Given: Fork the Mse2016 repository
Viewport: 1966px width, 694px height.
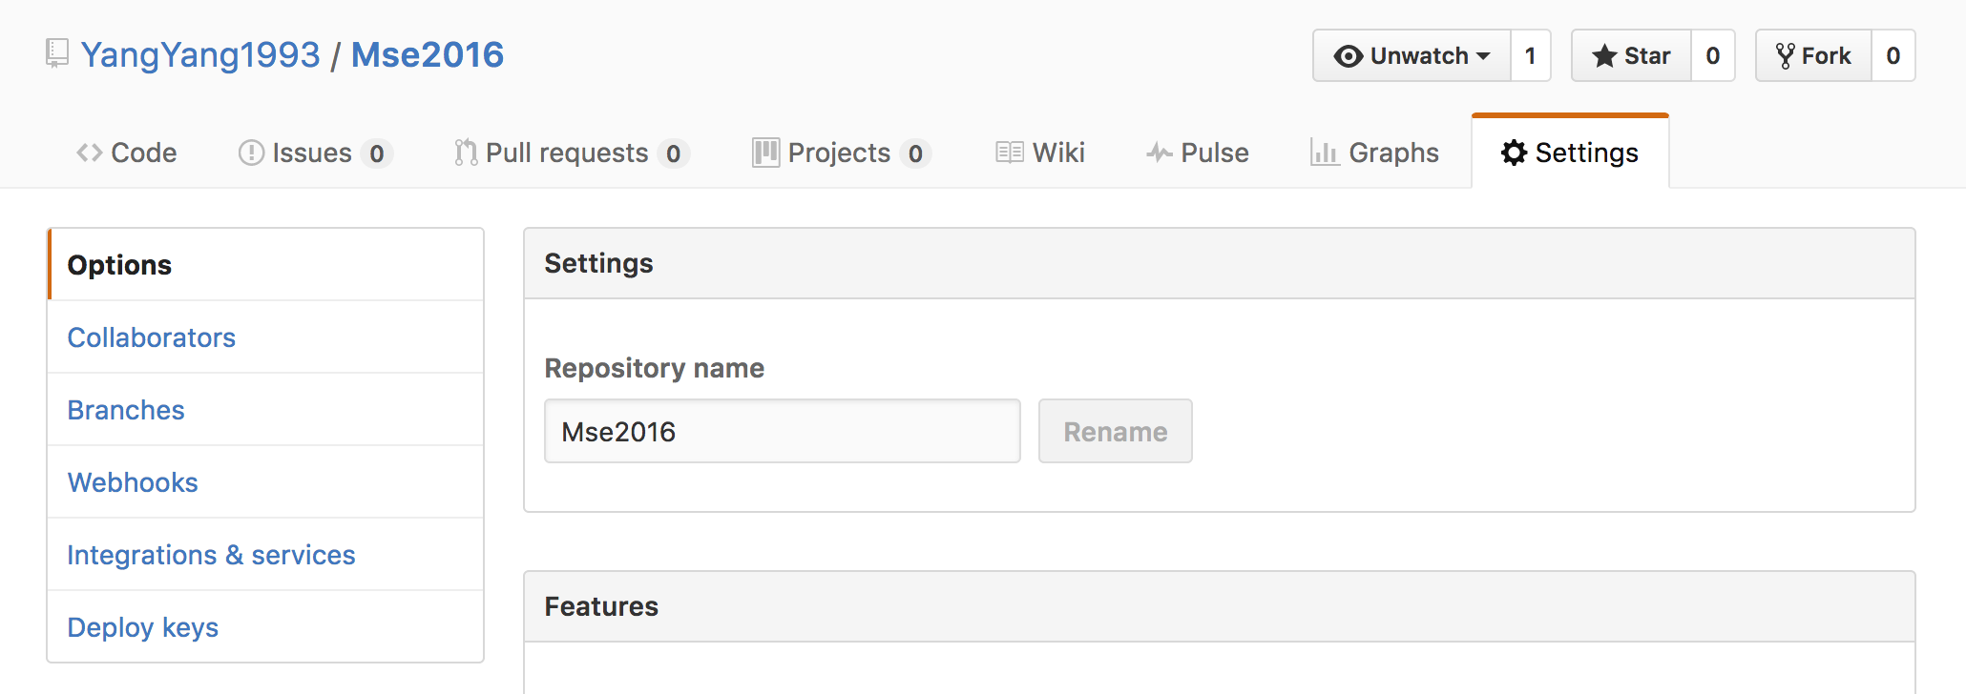Looking at the screenshot, I should coord(1813,55).
